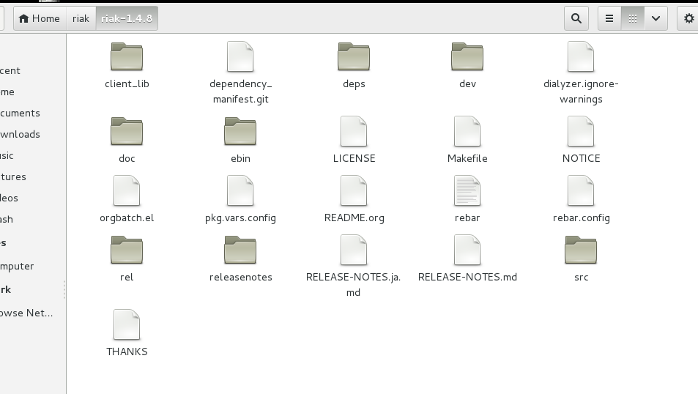Image resolution: width=698 pixels, height=394 pixels.
Task: Open the search button in toolbar
Action: click(x=576, y=18)
